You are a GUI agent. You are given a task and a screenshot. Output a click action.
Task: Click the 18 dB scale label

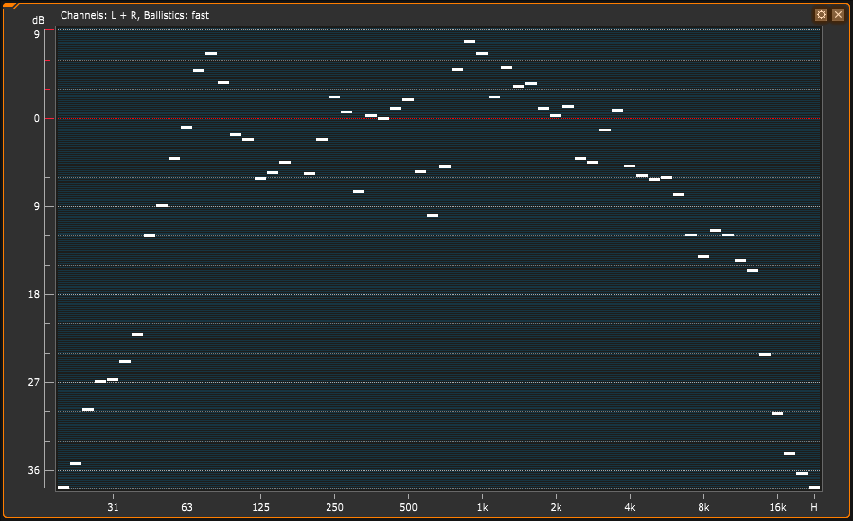(x=35, y=295)
